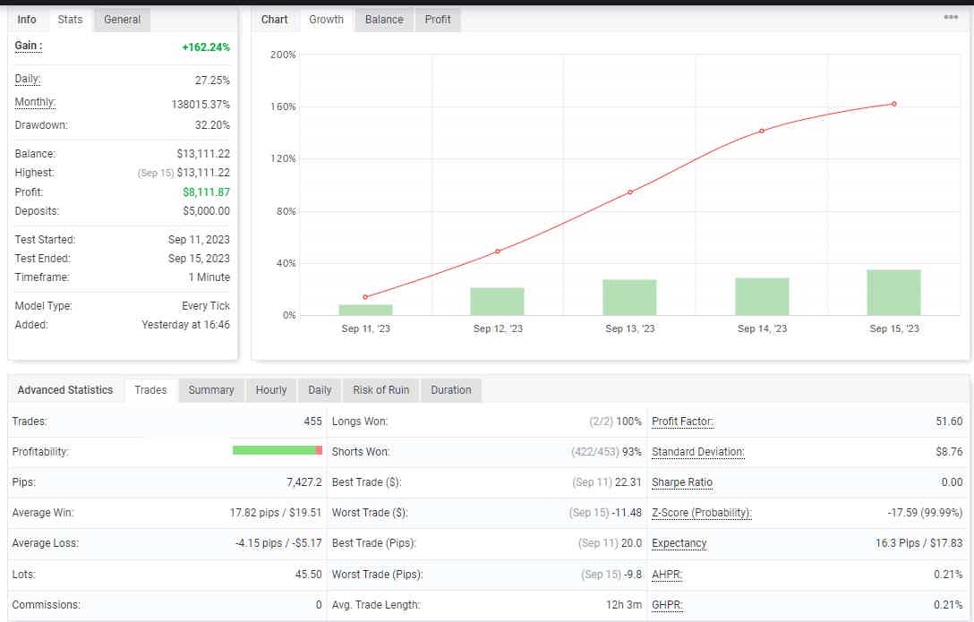Open the Risk of Ruin tab

click(380, 390)
